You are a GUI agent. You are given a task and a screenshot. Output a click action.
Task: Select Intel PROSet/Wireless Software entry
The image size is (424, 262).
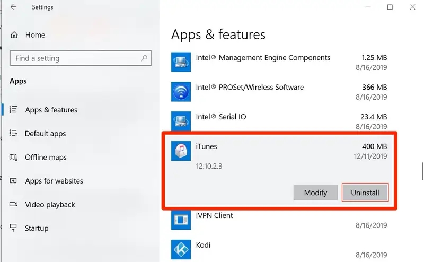pos(279,92)
